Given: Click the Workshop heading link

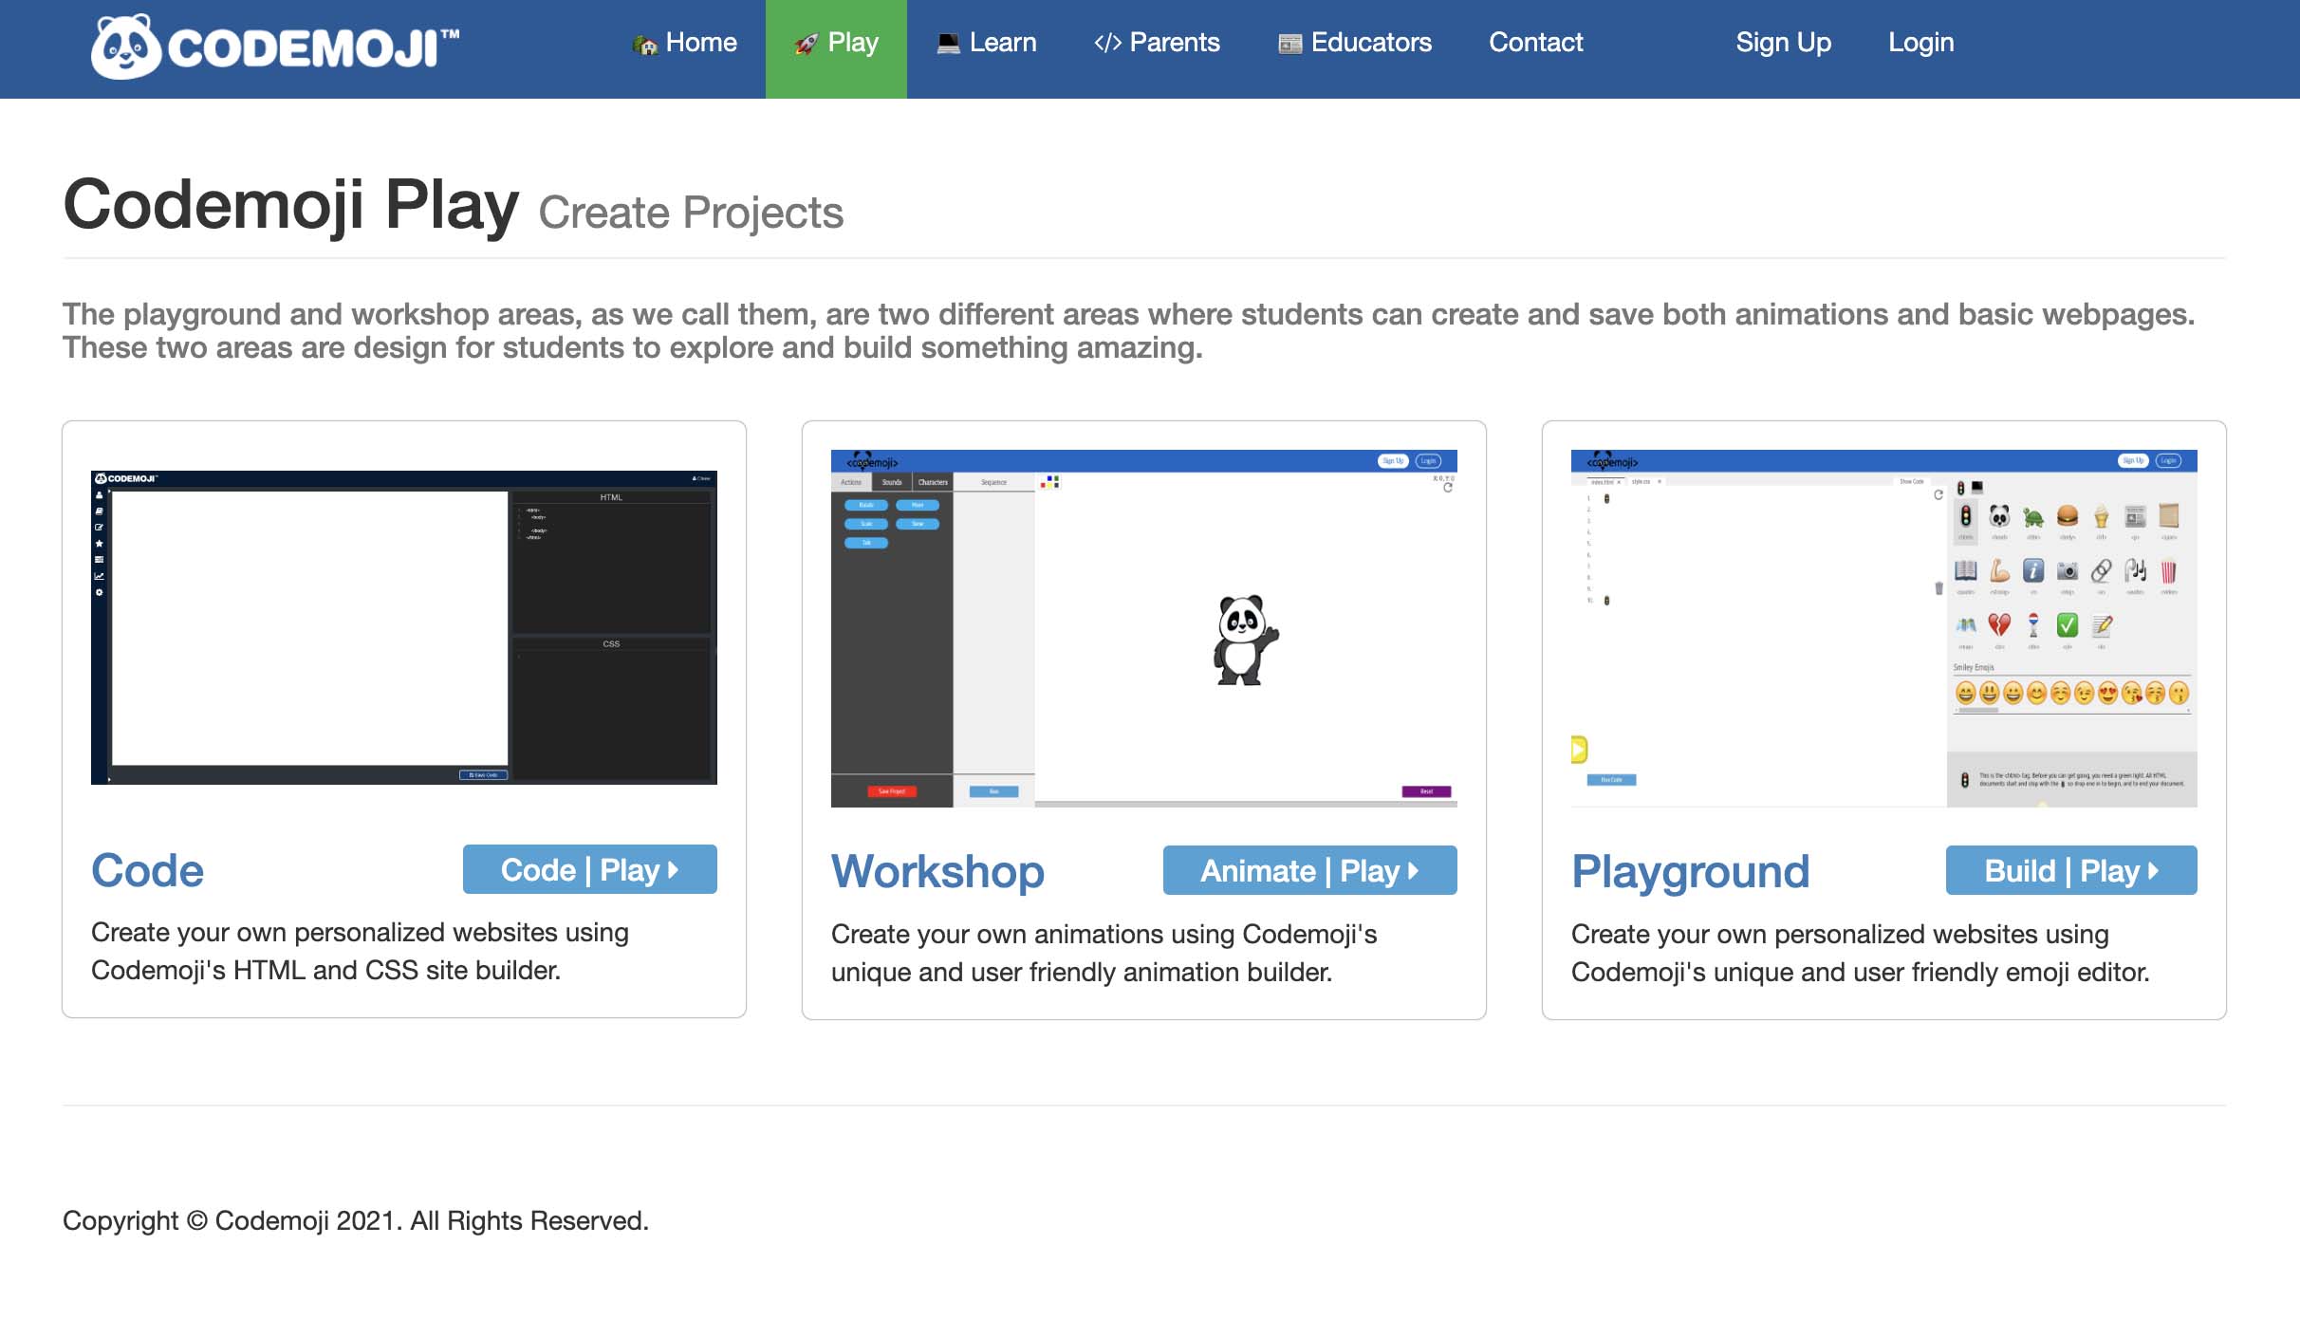Looking at the screenshot, I should [937, 871].
